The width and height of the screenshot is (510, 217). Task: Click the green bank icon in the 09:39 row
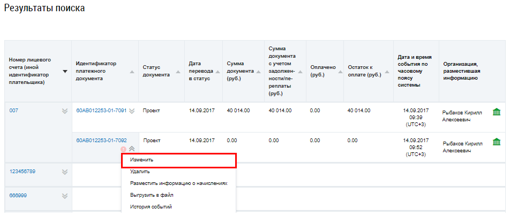coord(496,112)
